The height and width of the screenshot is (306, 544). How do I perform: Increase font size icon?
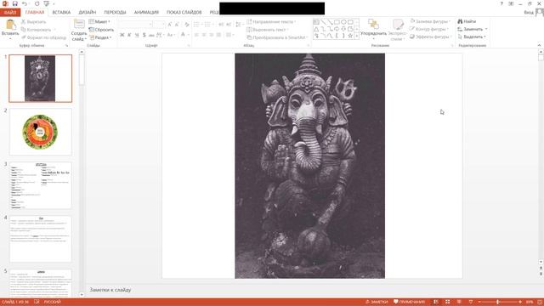coord(170,25)
